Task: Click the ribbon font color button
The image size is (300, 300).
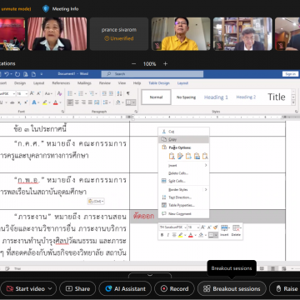Action: tap(55, 102)
